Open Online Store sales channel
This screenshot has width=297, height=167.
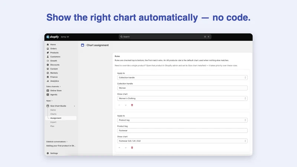coord(56,91)
